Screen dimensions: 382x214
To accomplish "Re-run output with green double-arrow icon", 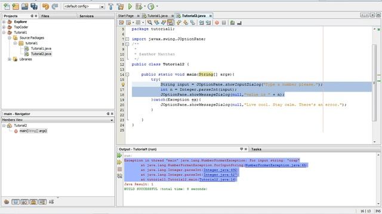I will (x=119, y=155).
